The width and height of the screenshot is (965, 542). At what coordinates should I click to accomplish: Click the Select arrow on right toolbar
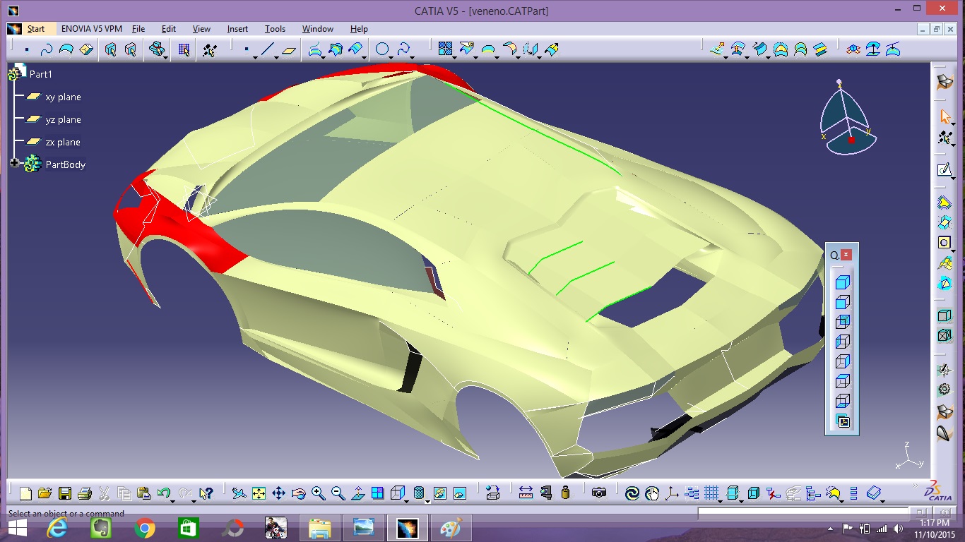(945, 117)
